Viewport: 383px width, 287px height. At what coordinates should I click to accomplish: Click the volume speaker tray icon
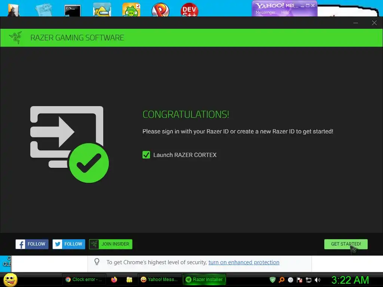pos(318,280)
